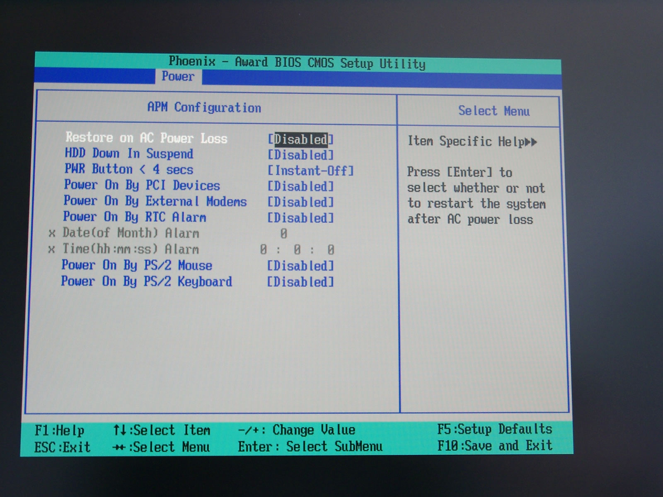This screenshot has height=497, width=663.
Task: Select PWR Button < 4 secs label
Action: pyautogui.click(x=129, y=169)
